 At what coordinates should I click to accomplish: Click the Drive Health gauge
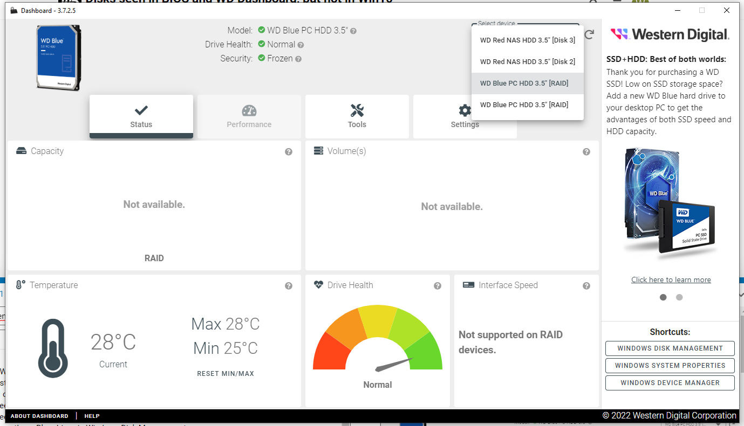point(378,338)
